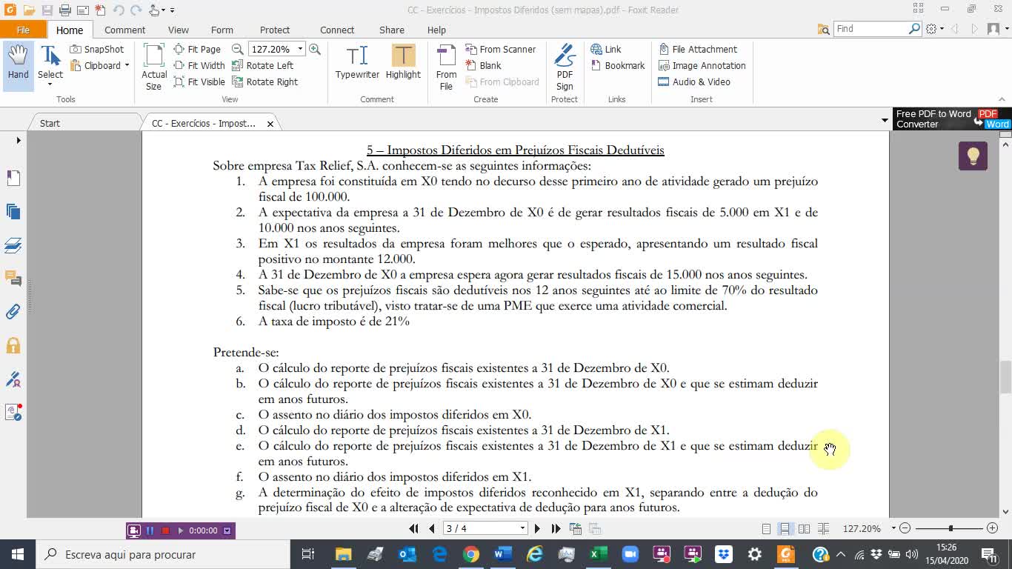Image resolution: width=1012 pixels, height=569 pixels.
Task: Toggle Fit Width page view
Action: point(199,65)
